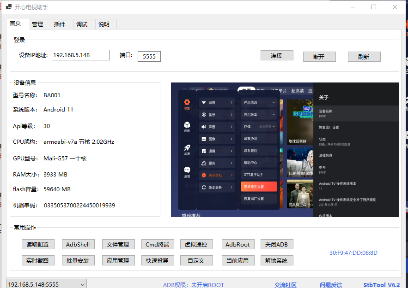Click the 加速 rocket icon in TV preview
Viewport: 408px width, 288px height.
tap(187, 148)
